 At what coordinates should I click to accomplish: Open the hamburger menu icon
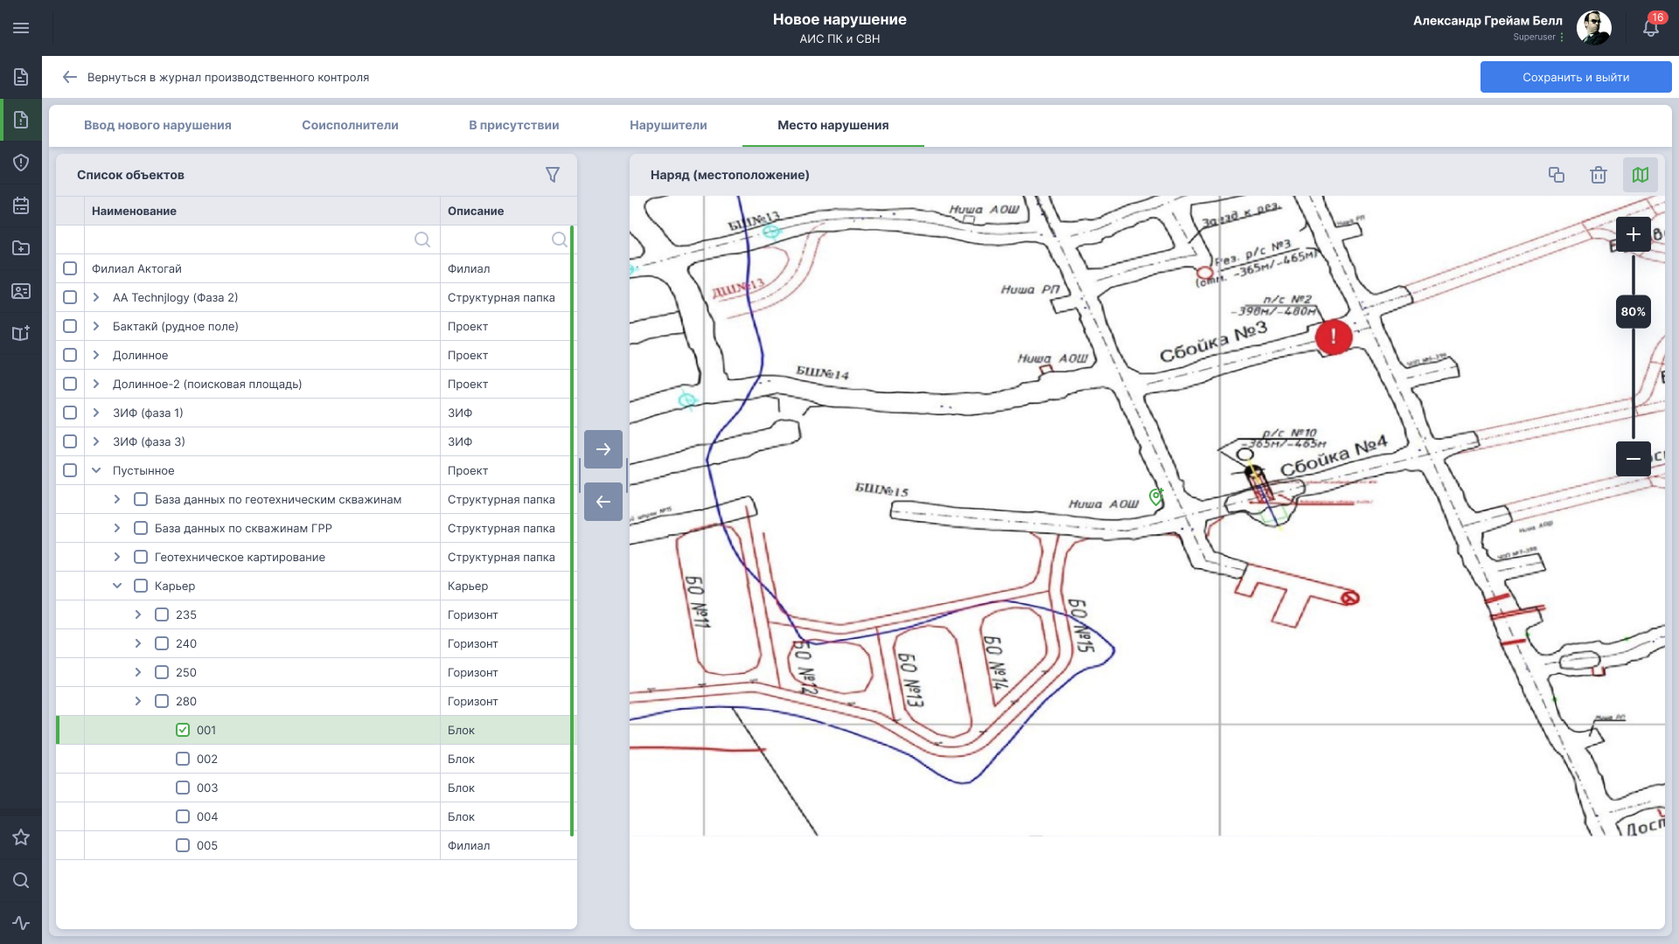(x=21, y=28)
